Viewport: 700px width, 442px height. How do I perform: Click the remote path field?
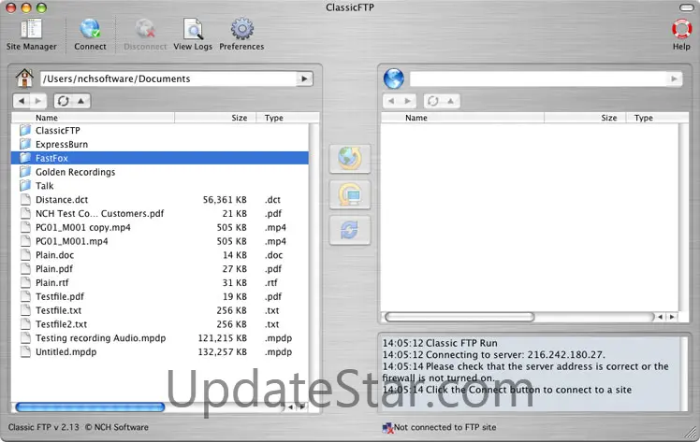tap(538, 78)
